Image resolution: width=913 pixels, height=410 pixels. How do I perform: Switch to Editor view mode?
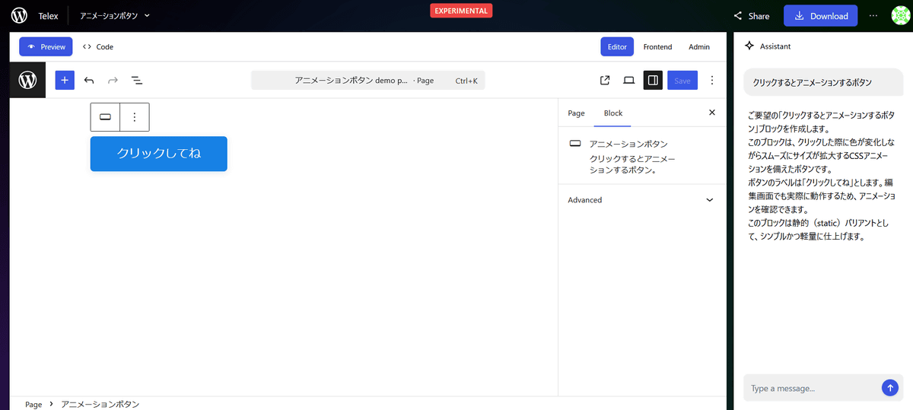pyautogui.click(x=617, y=46)
